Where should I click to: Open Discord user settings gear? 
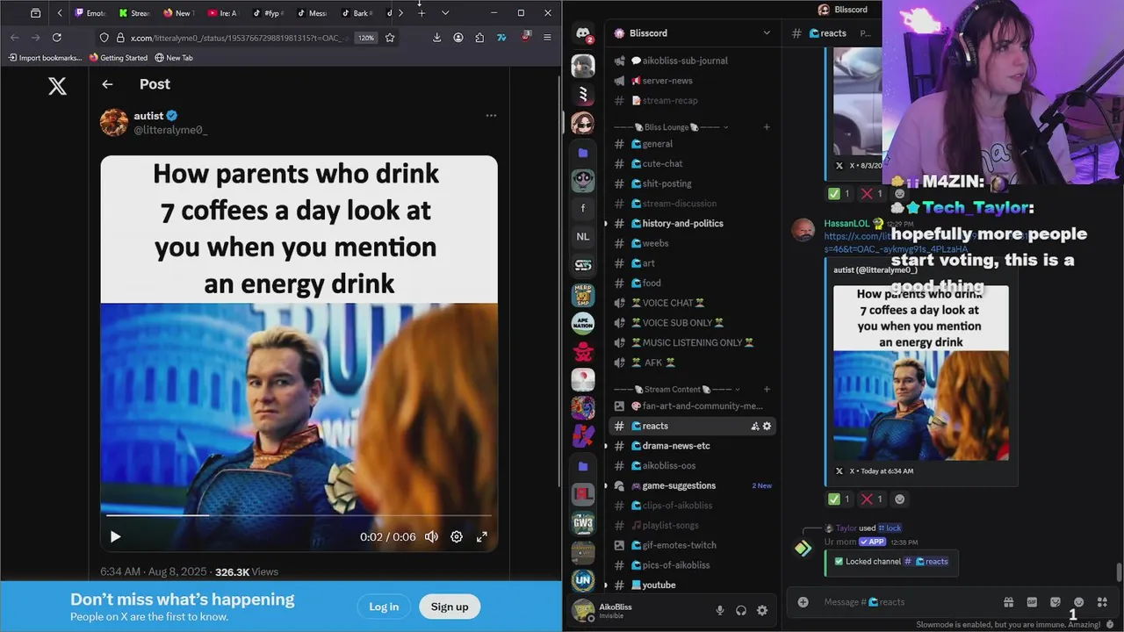762,611
